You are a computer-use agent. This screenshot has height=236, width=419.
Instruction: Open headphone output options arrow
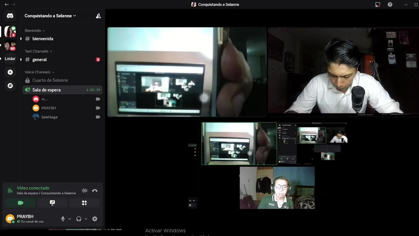coord(86,219)
